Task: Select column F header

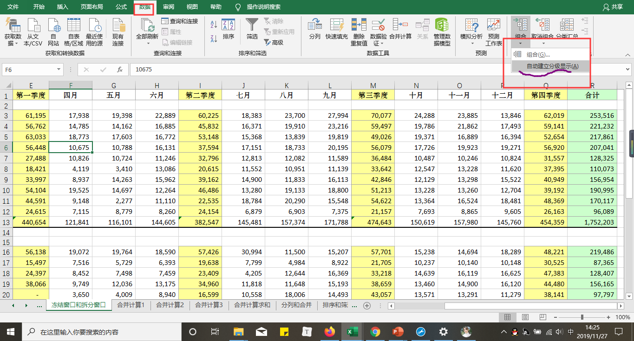Action: [71, 85]
